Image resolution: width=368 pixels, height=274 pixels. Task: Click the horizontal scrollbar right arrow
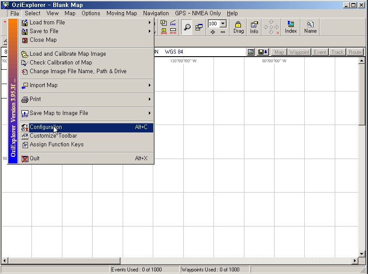(x=355, y=260)
